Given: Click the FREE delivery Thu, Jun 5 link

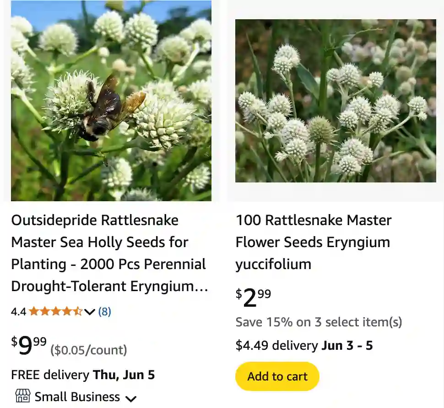Looking at the screenshot, I should point(83,375).
